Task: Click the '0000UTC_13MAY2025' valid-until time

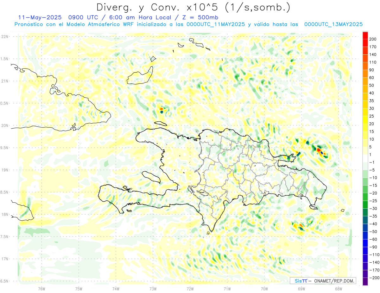Action: tap(333, 24)
